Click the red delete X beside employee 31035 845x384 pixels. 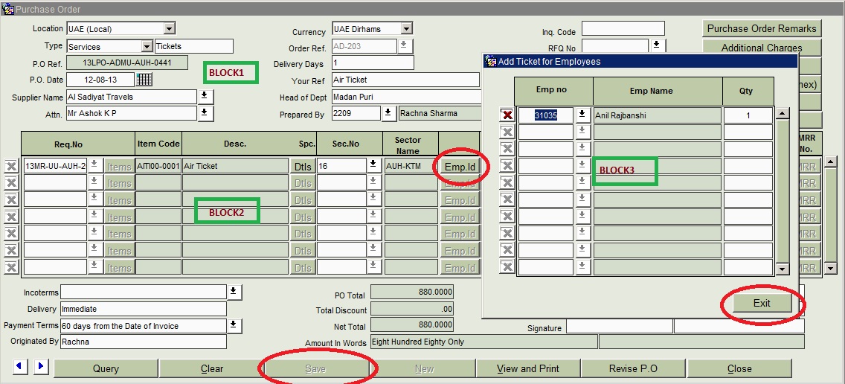(507, 115)
